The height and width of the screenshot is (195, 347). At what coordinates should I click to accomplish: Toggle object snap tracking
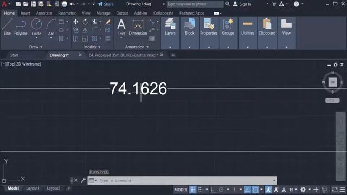[x=247, y=190]
